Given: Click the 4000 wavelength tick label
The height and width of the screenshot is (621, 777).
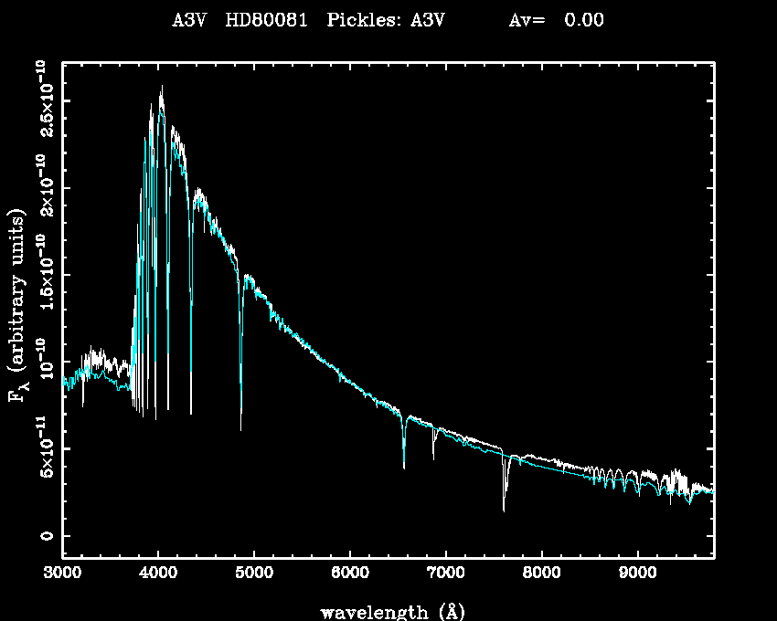Looking at the screenshot, I should 158,574.
